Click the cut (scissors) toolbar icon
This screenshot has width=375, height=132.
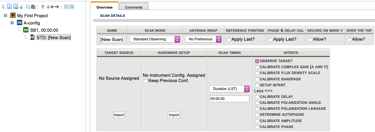21,7
